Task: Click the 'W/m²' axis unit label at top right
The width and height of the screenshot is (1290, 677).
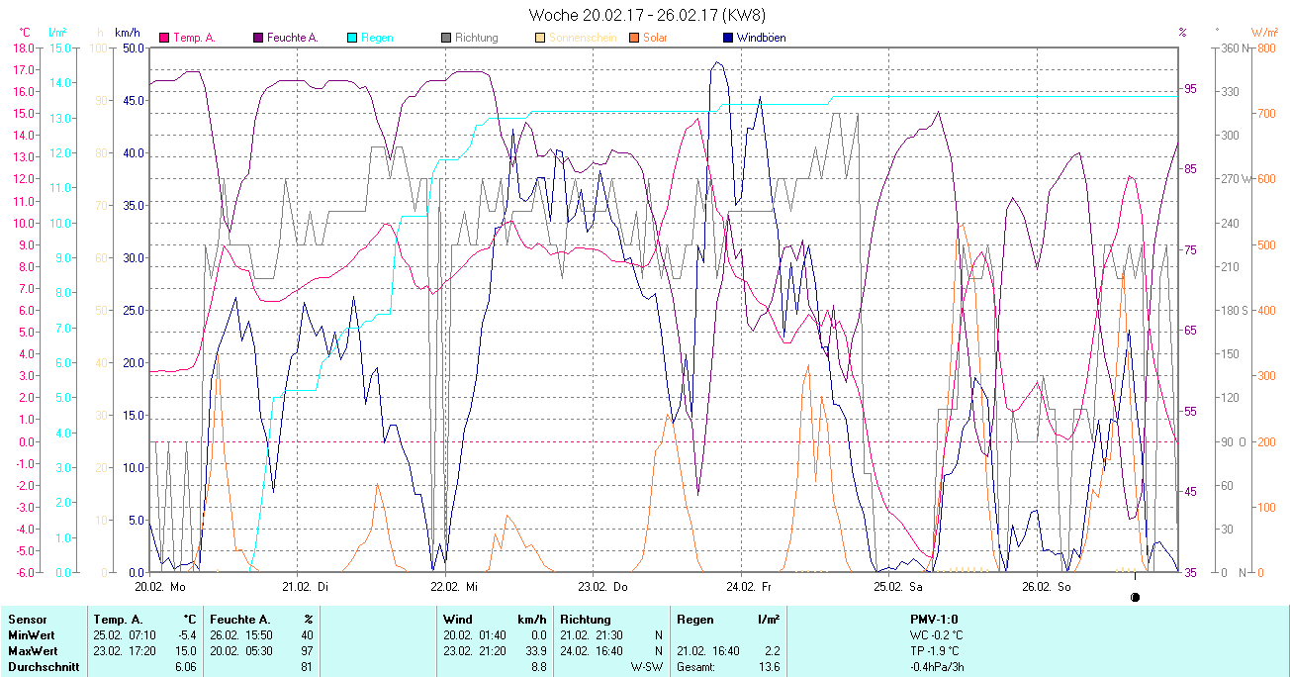Action: coord(1264,33)
